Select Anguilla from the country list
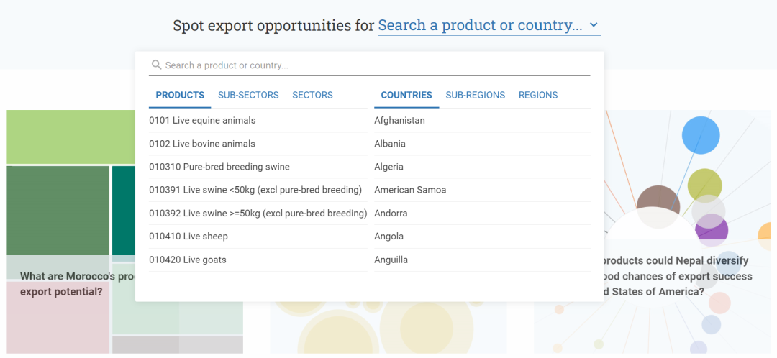The width and height of the screenshot is (777, 358). 391,260
